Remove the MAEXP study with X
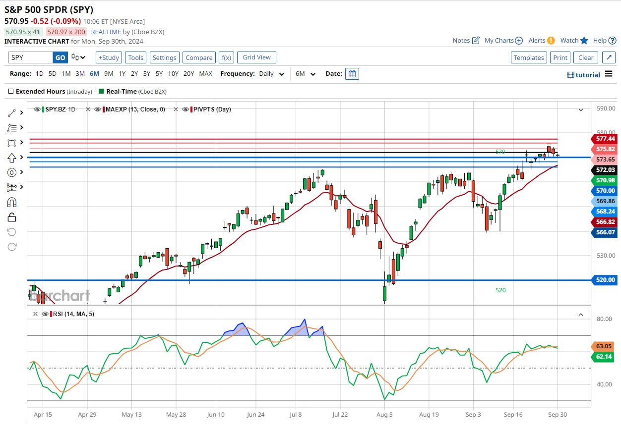This screenshot has width=621, height=430. click(x=88, y=109)
